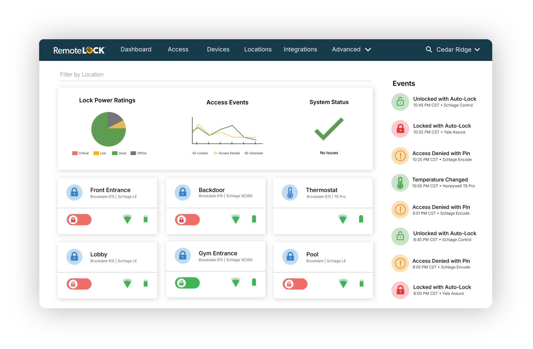
Task: Click the Lobby wifi signal icon
Action: pyautogui.click(x=127, y=284)
